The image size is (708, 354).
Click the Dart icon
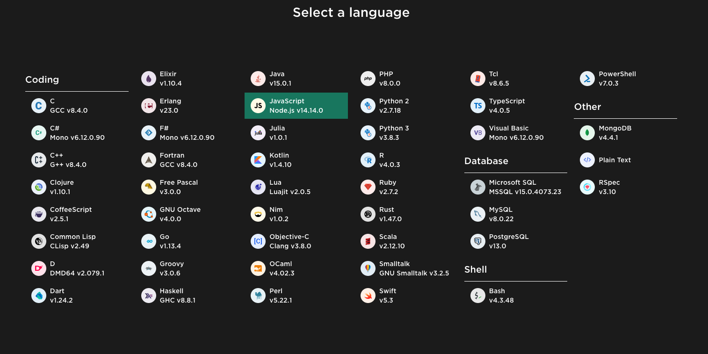39,296
